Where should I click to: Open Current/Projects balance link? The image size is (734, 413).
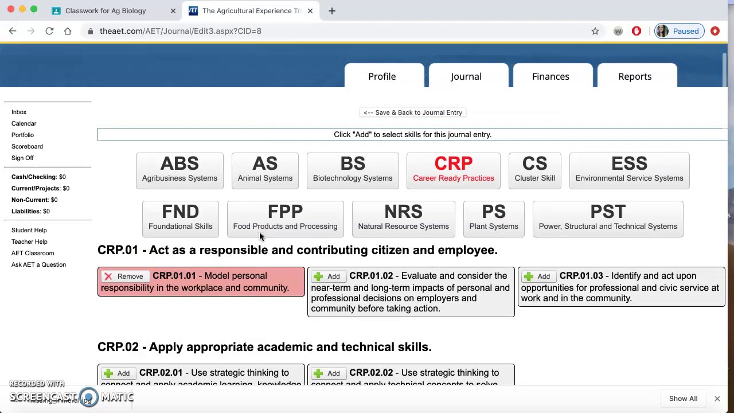[40, 188]
